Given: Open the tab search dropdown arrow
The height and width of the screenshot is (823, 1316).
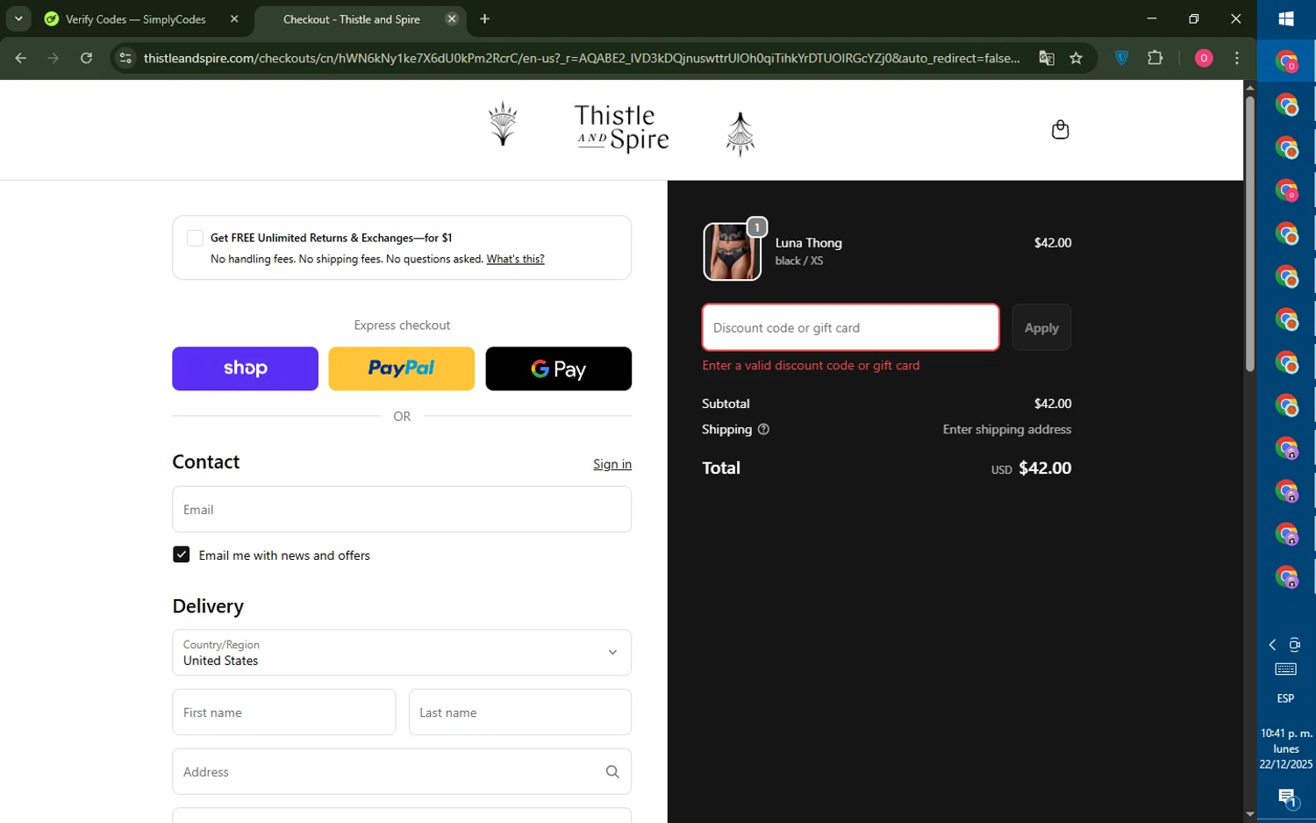Looking at the screenshot, I should 18,19.
